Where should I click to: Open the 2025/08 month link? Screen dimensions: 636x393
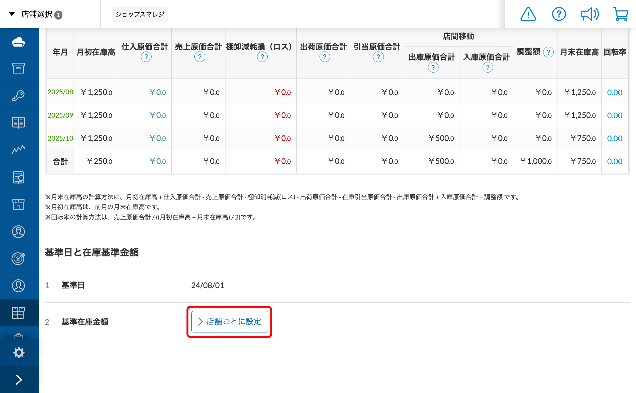[x=60, y=92]
